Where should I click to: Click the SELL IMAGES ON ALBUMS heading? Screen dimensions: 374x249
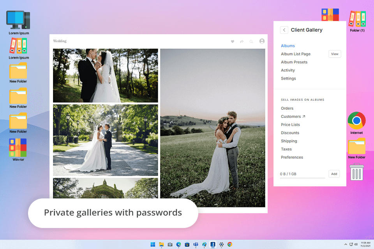tap(302, 100)
